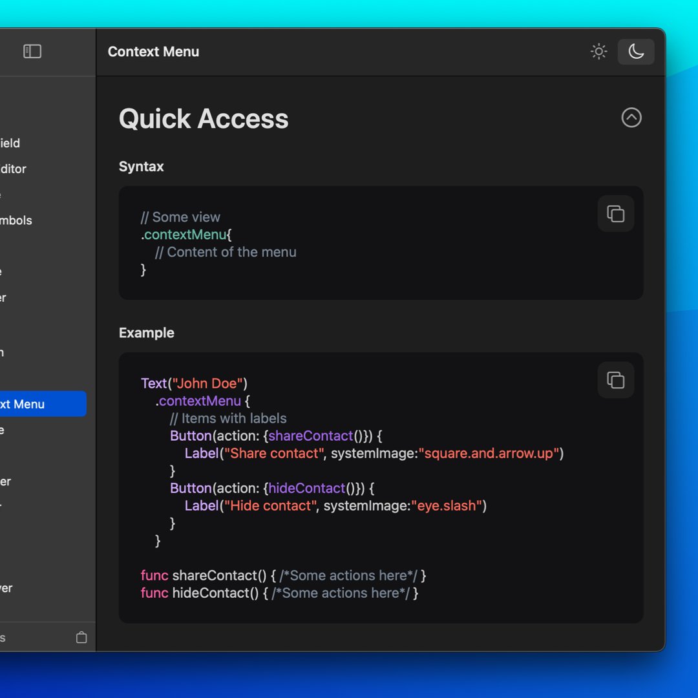Copy the Syntax code block

pos(616,214)
